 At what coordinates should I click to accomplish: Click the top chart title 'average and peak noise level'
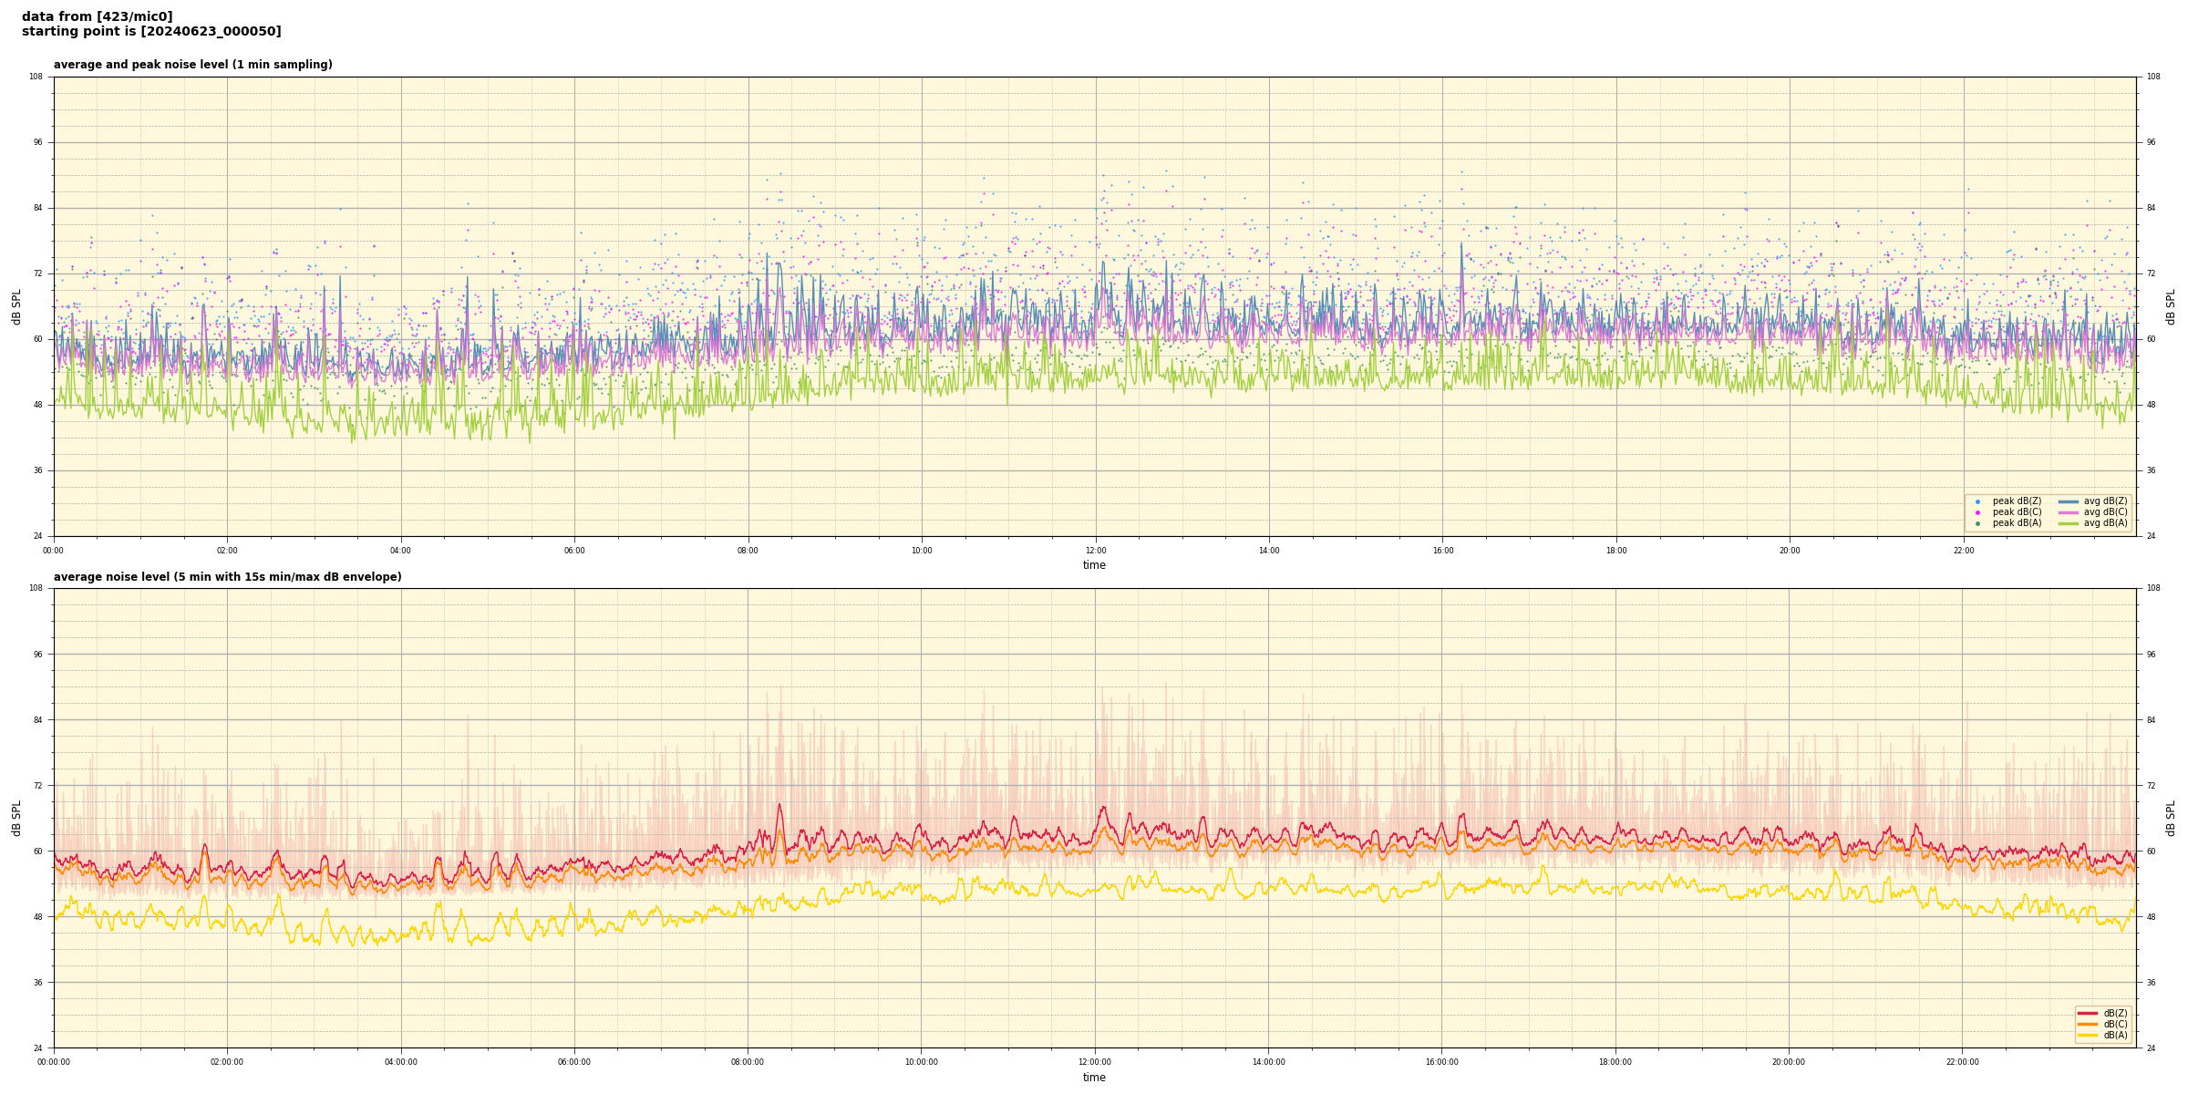pyautogui.click(x=192, y=65)
